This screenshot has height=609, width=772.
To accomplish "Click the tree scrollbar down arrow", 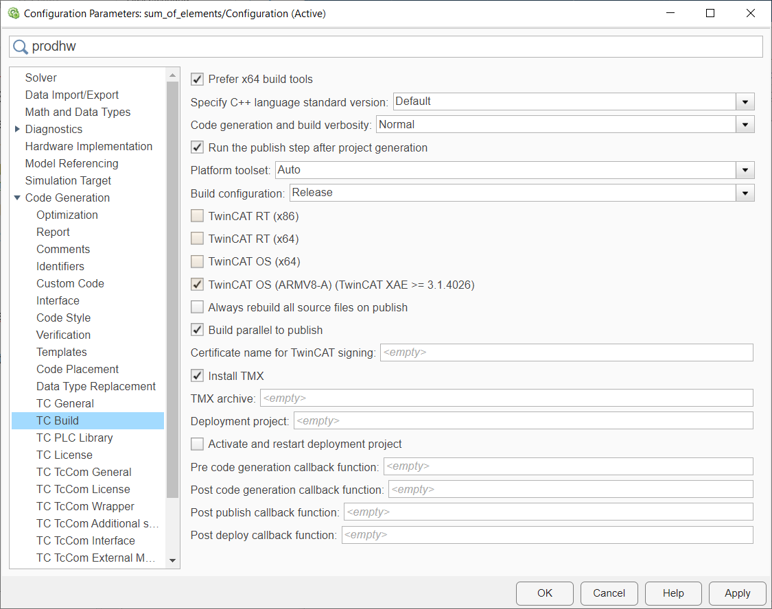I will click(172, 560).
